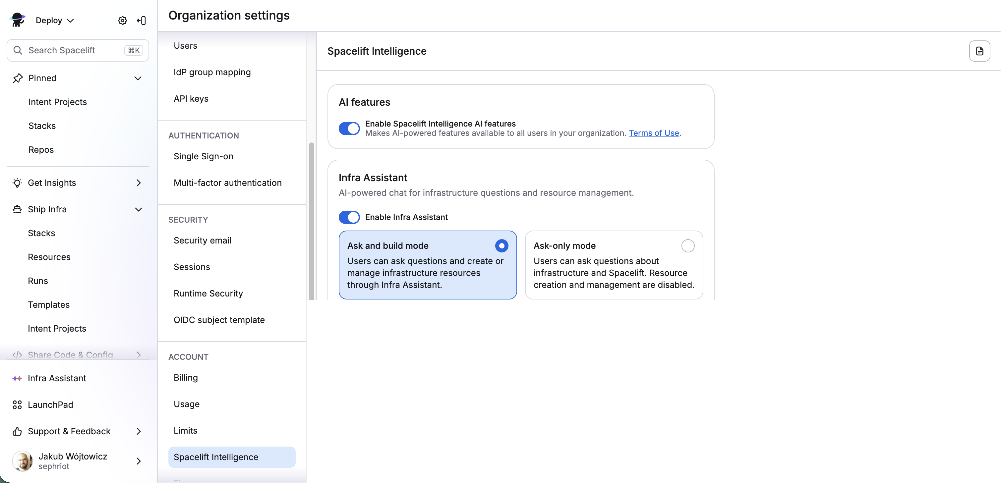This screenshot has width=1001, height=483.
Task: Click the Share Code & Config code icon
Action: point(17,354)
